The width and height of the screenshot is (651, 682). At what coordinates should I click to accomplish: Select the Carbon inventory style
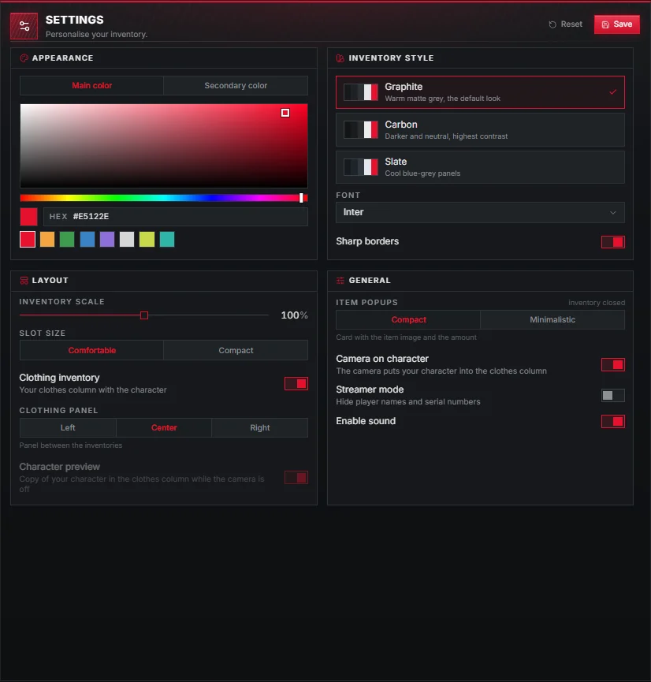[480, 129]
